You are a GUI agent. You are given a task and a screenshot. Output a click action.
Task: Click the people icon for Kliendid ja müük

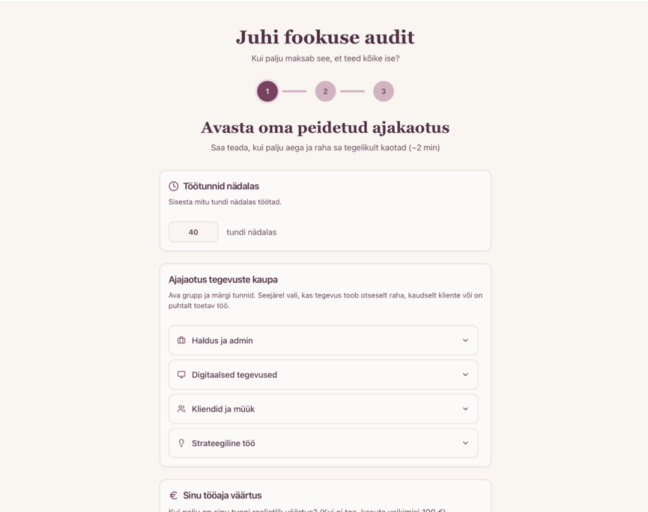tap(181, 409)
